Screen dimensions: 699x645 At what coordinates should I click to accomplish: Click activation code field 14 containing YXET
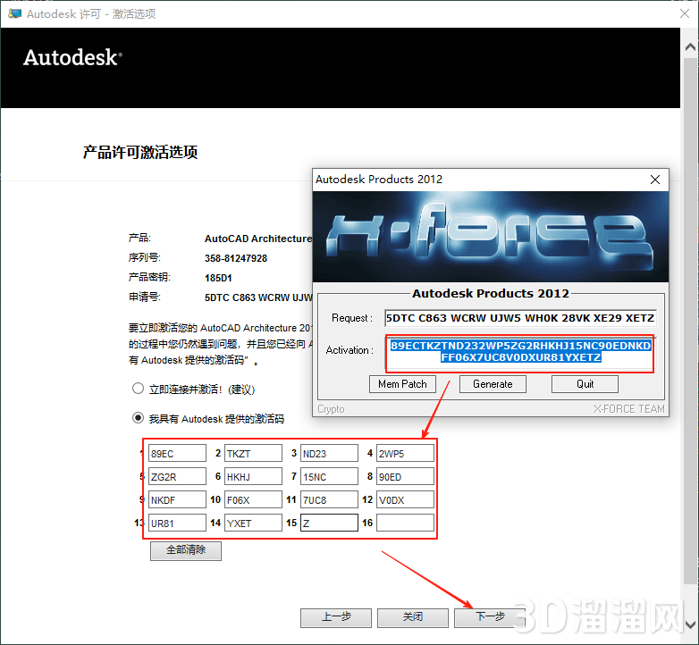coord(253,523)
